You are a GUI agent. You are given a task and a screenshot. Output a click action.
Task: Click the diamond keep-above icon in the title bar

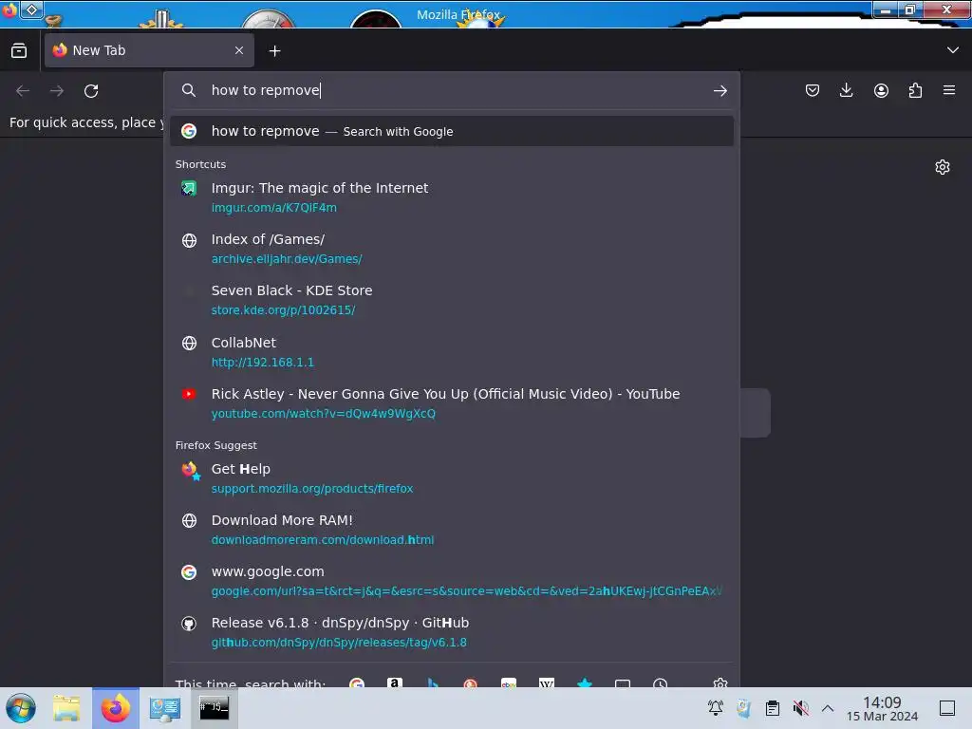coord(31,9)
